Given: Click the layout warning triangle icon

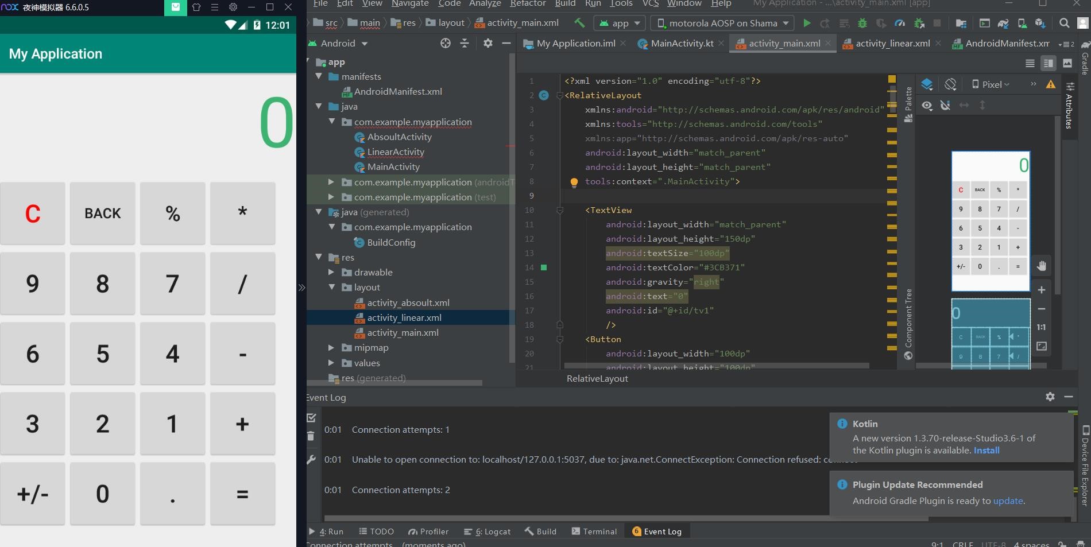Looking at the screenshot, I should tap(1051, 84).
